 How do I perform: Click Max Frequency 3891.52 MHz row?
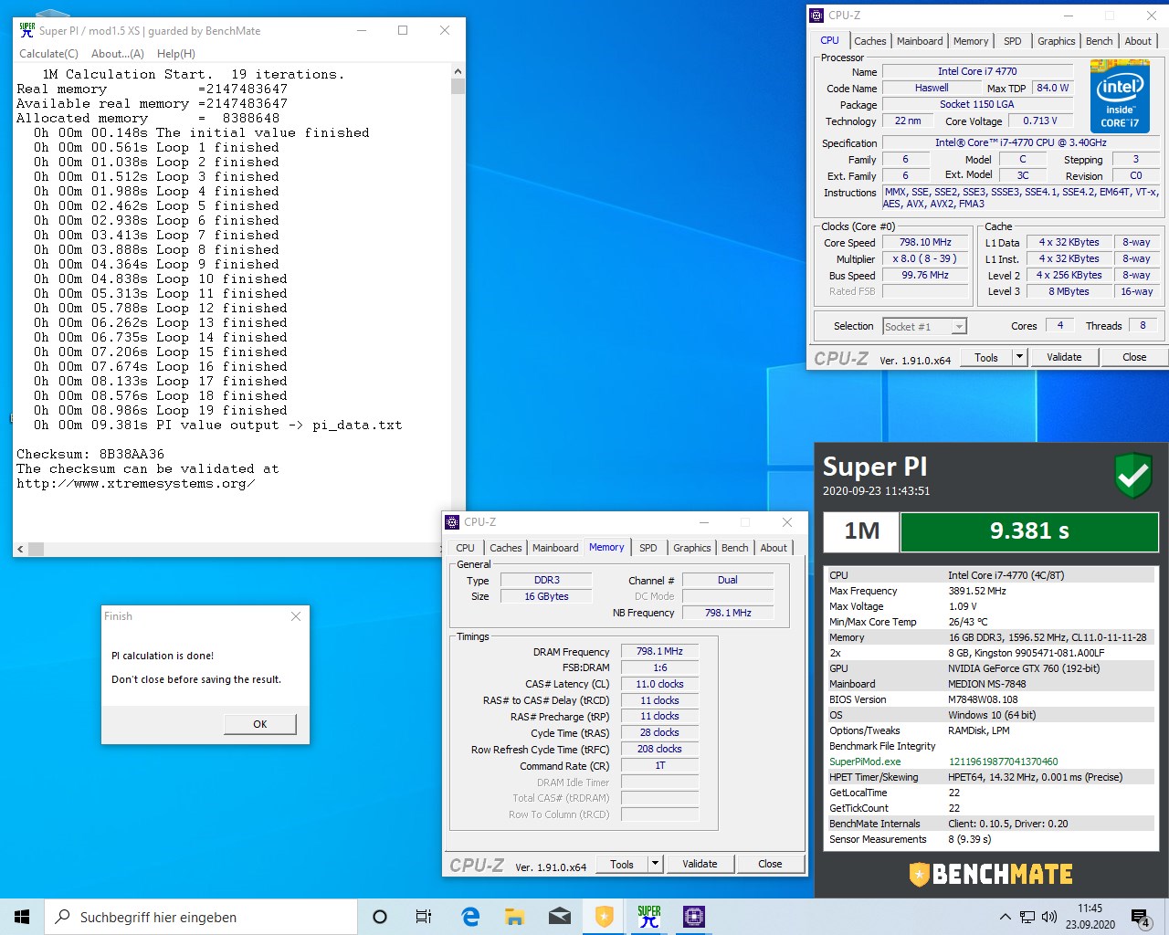(x=990, y=591)
